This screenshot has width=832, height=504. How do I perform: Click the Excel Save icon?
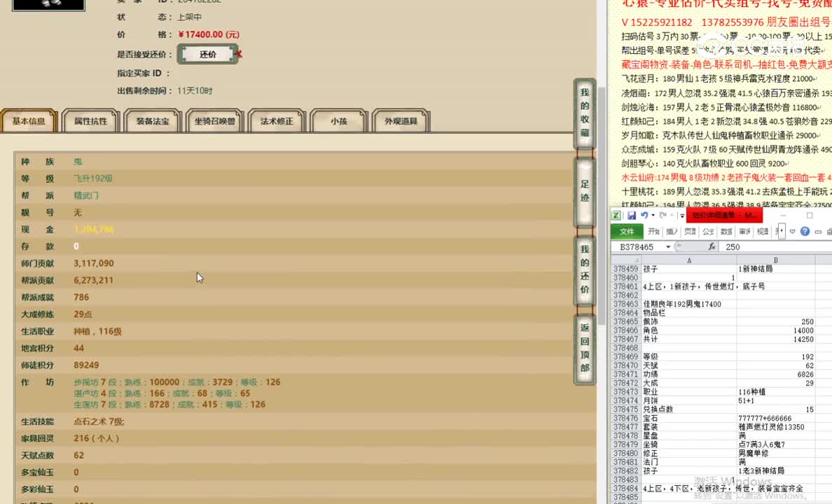point(632,216)
